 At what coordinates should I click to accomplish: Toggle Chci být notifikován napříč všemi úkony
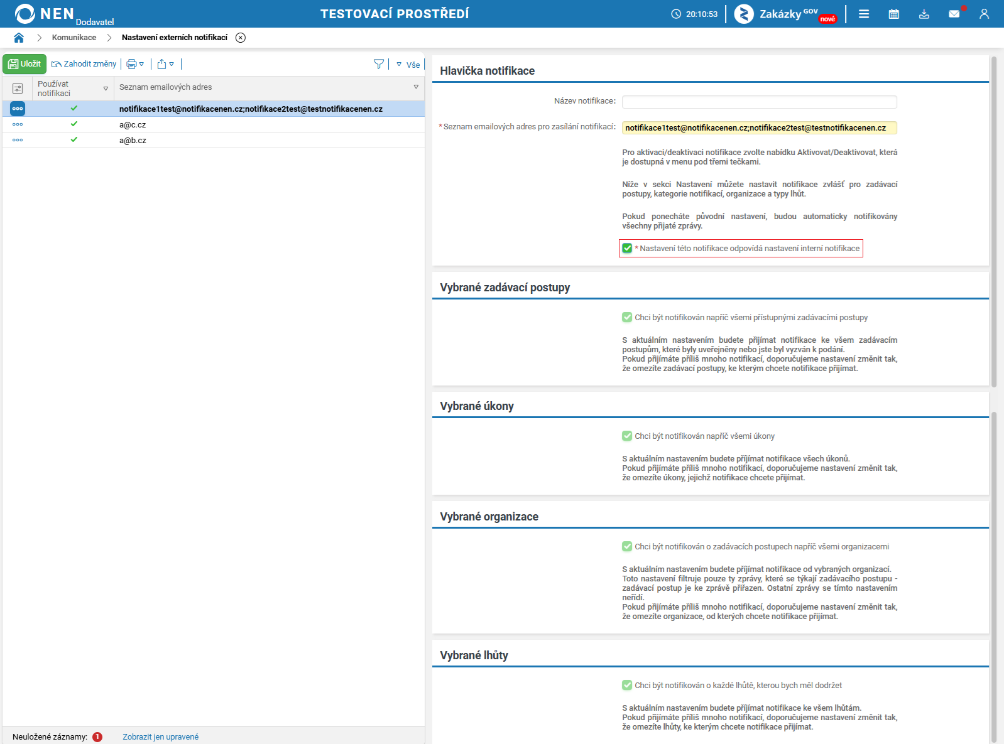(x=627, y=436)
